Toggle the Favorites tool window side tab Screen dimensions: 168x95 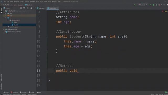pos(1,86)
